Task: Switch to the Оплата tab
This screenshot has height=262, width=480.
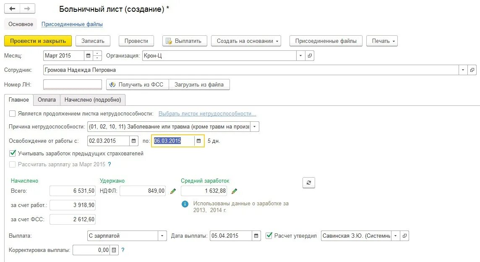Action: (47, 100)
